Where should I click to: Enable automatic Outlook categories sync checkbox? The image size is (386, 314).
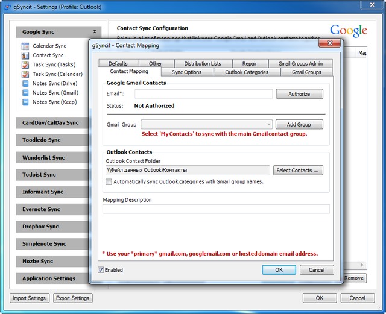coord(109,181)
